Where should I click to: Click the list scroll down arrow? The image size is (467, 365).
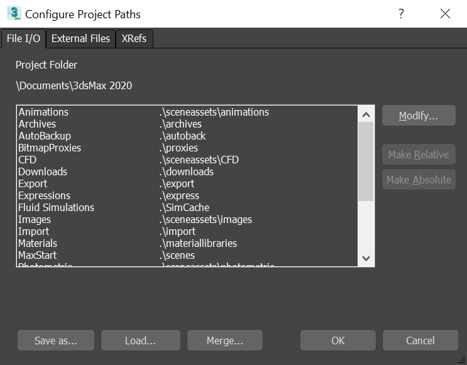coord(366,258)
